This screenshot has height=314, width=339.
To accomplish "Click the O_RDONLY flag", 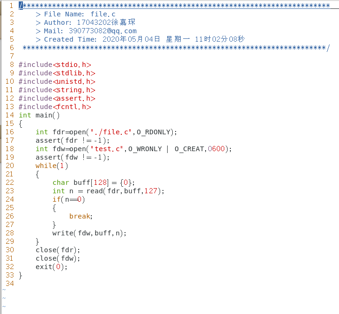I will [154, 132].
